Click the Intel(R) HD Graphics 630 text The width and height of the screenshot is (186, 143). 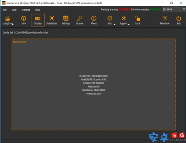[93, 80]
